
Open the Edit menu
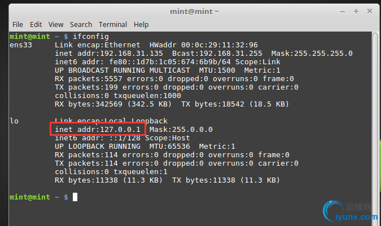36,24
